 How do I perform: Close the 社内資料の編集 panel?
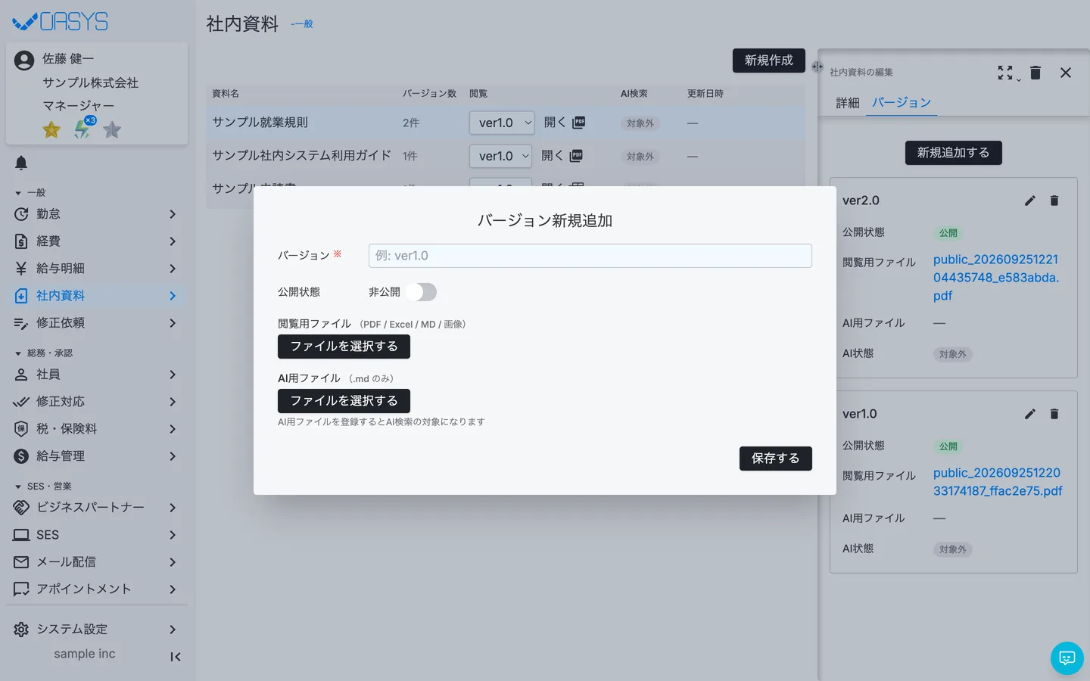click(1066, 73)
